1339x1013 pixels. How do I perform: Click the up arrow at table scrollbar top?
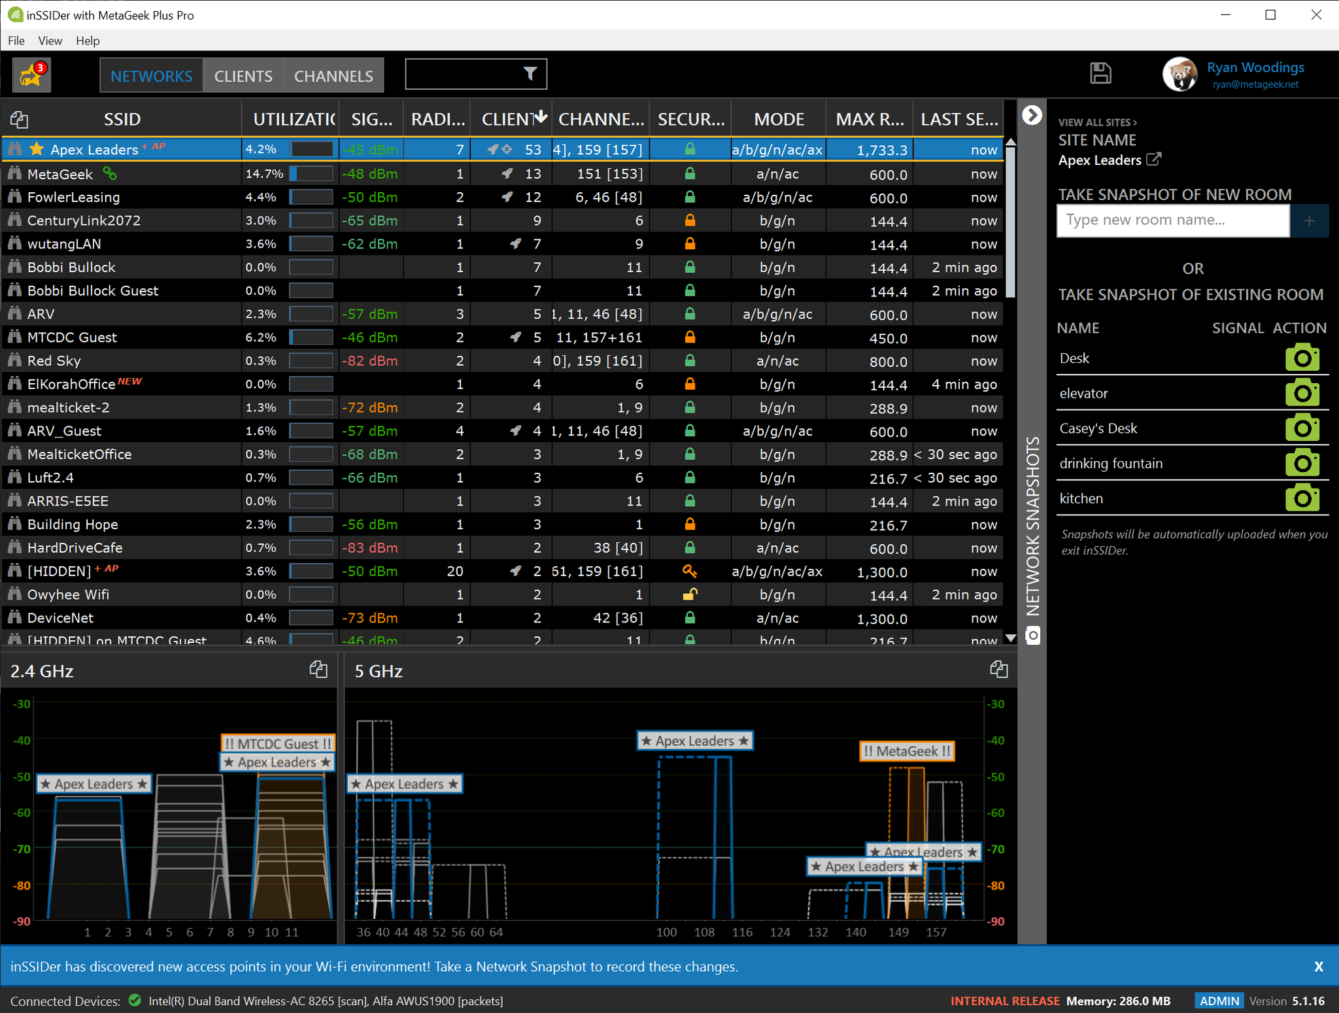tap(1010, 142)
